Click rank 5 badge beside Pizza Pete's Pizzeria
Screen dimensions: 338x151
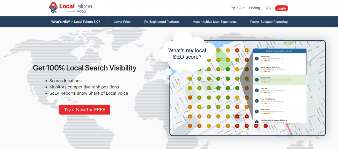pos(257,101)
